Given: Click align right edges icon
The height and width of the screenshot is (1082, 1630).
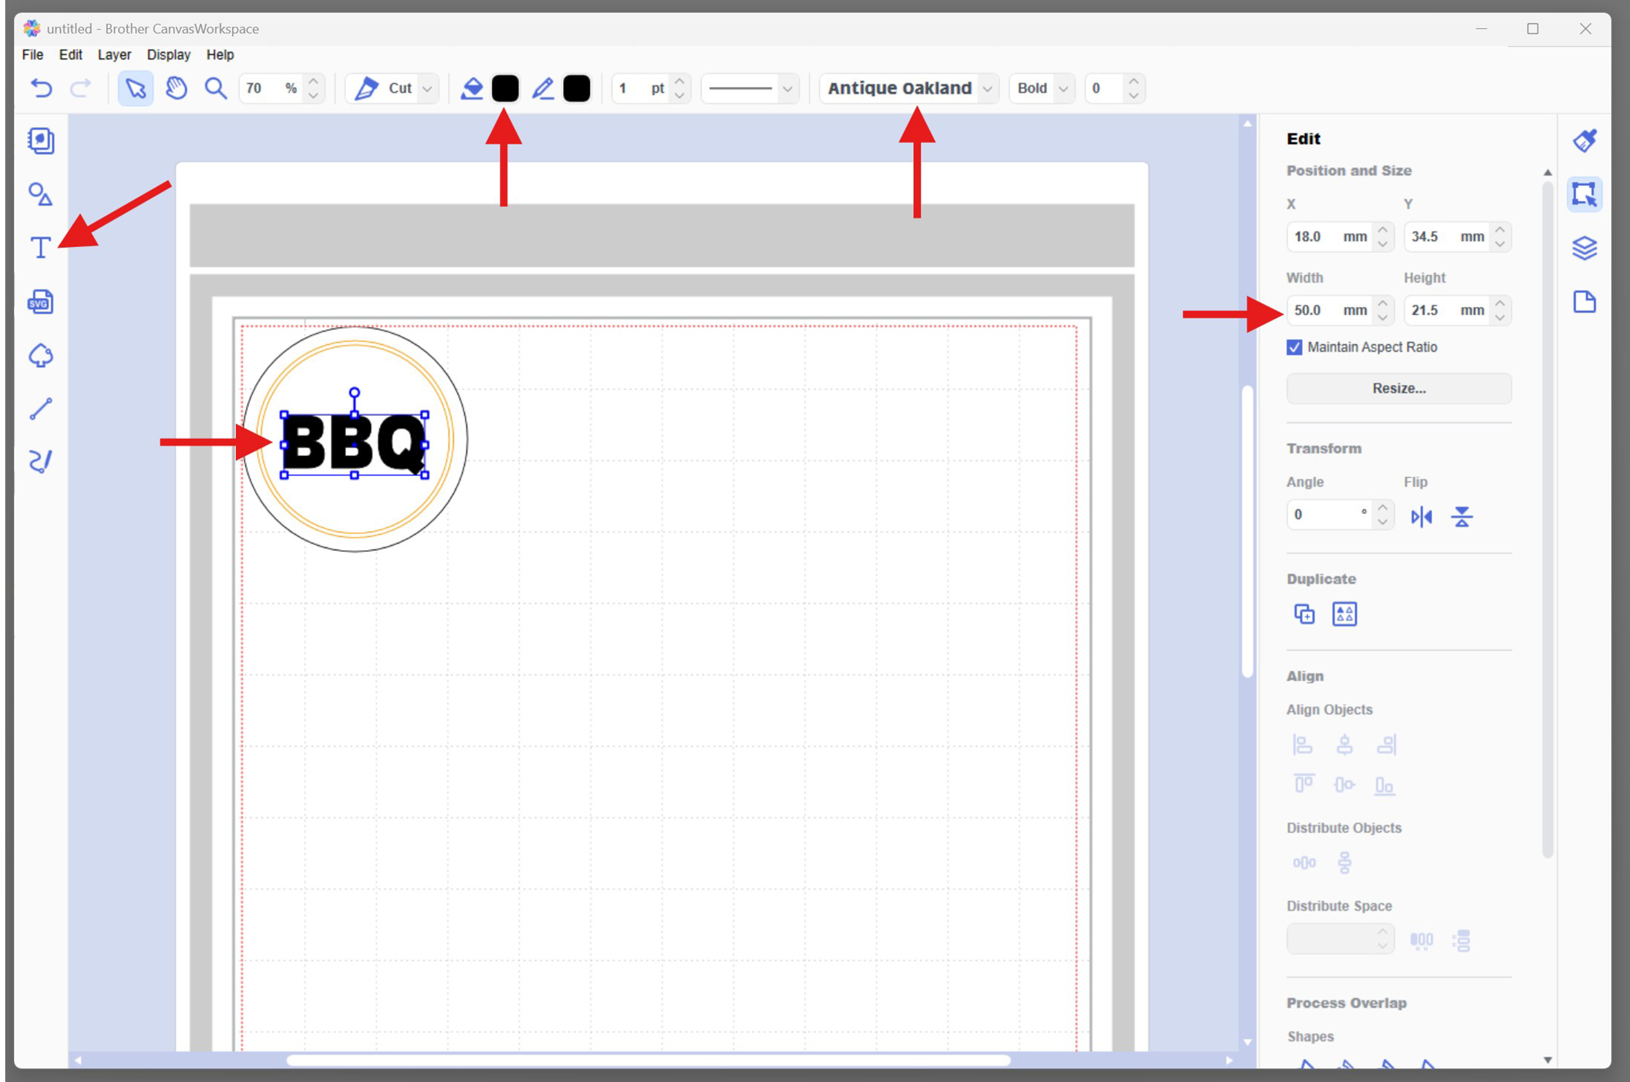Looking at the screenshot, I should click(x=1386, y=745).
